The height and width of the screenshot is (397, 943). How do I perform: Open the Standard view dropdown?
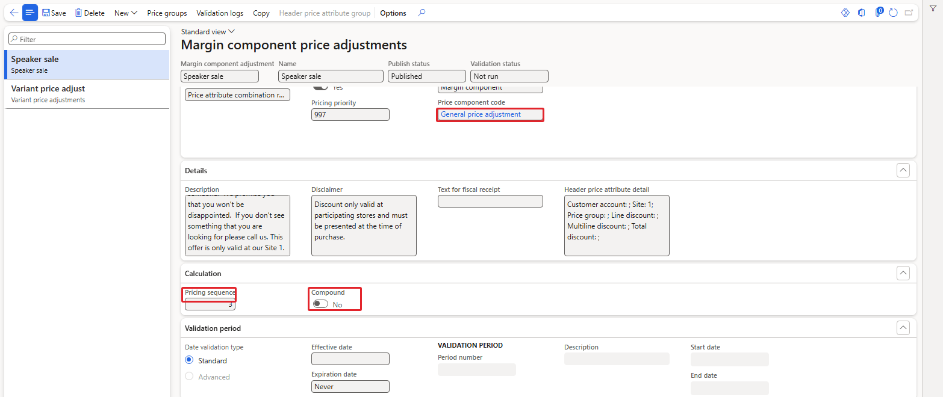tap(208, 31)
